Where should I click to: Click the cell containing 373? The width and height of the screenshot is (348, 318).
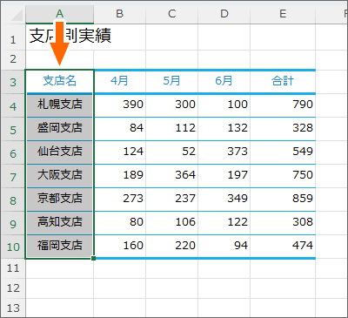[224, 152]
